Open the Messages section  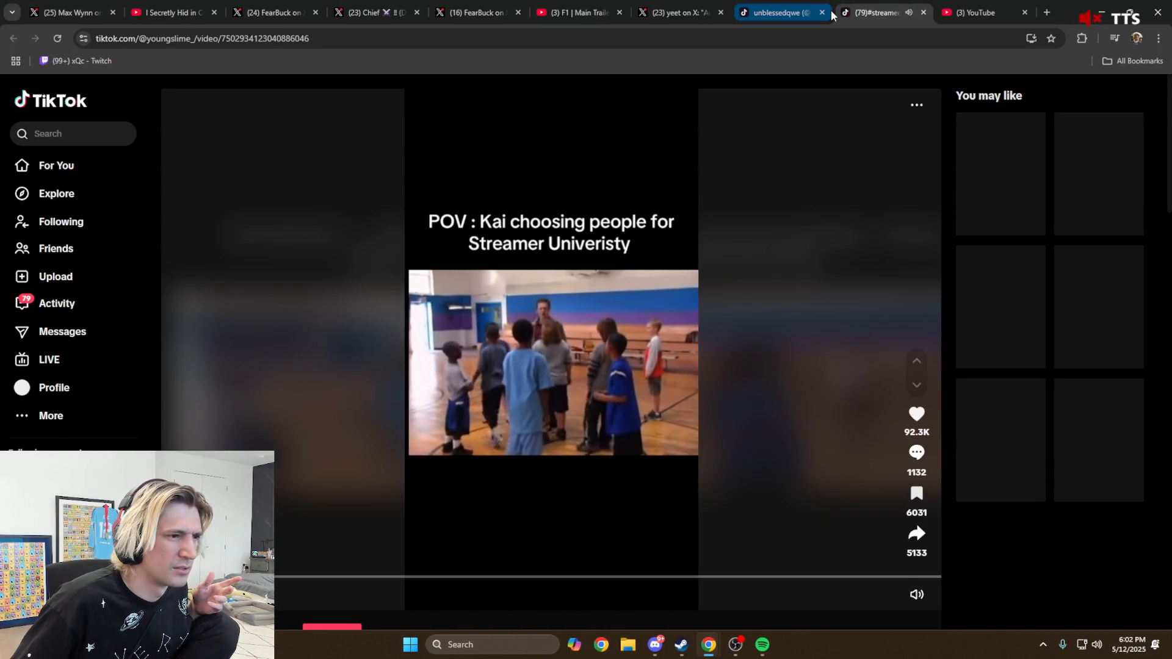pos(62,331)
